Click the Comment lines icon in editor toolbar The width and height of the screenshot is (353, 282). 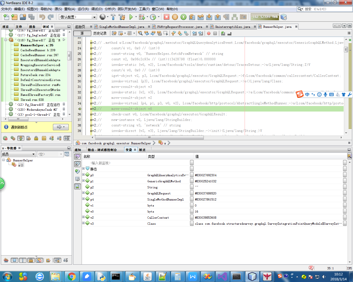click(x=223, y=33)
